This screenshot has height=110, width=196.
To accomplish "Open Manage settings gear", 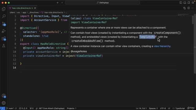I will (x=4, y=103).
